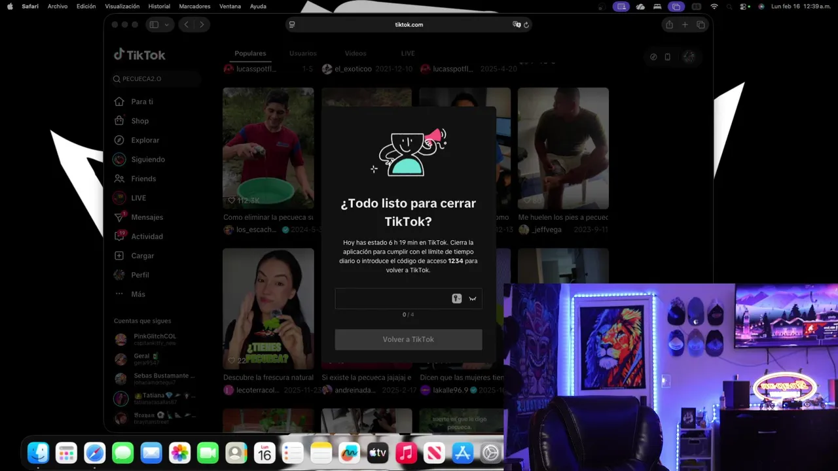This screenshot has height=471, width=838.
Task: Toggle passcode visibility eye icon
Action: (x=472, y=299)
